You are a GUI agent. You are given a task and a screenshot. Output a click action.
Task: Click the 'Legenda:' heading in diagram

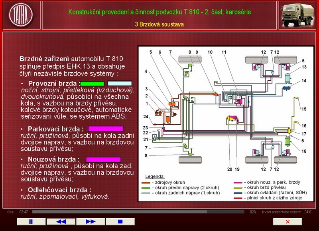pos(155,176)
